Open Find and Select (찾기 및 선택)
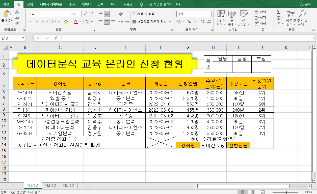 (x=302, y=18)
